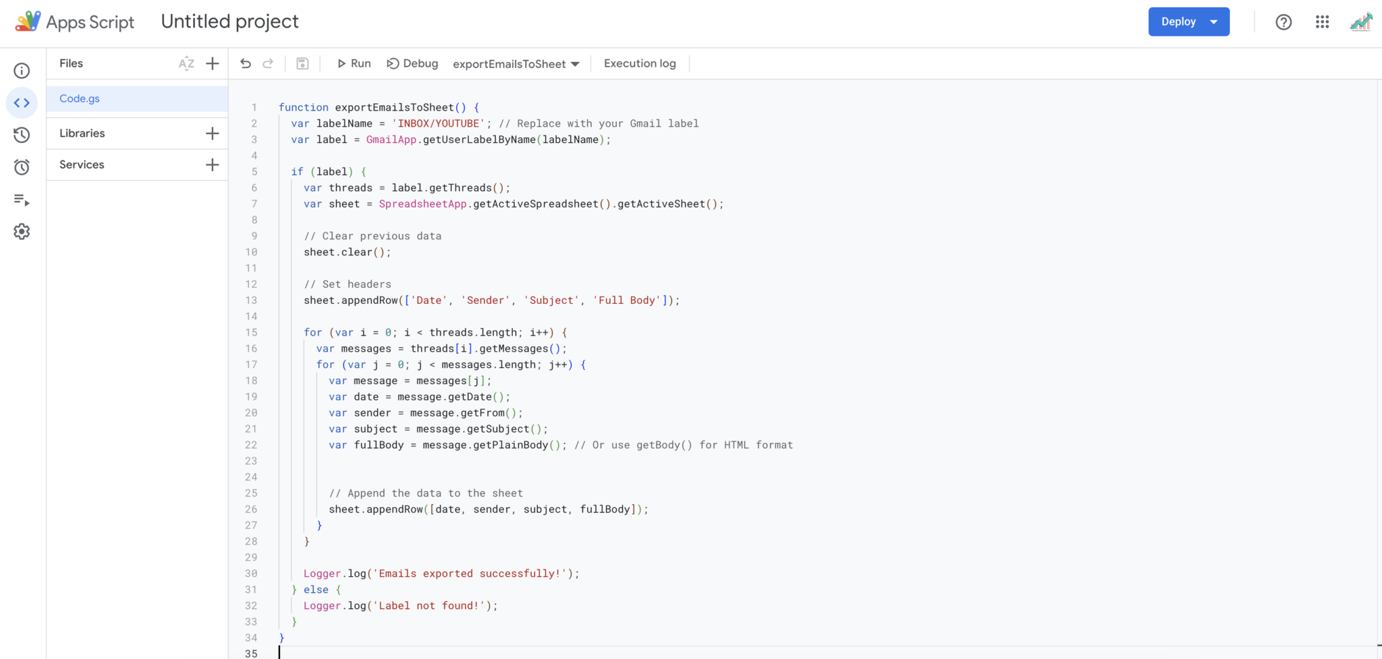
Task: Run the exportEmailsToSheet function
Action: [x=353, y=63]
